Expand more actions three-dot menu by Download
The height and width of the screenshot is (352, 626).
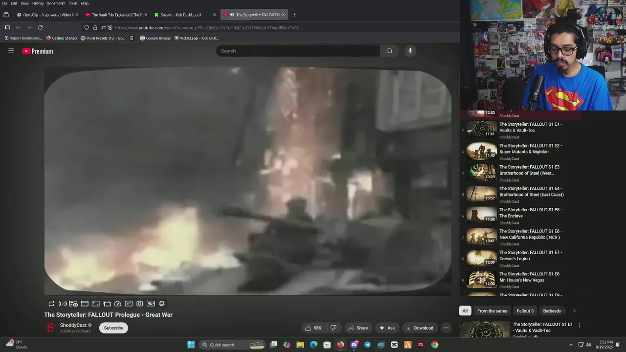[446, 328]
